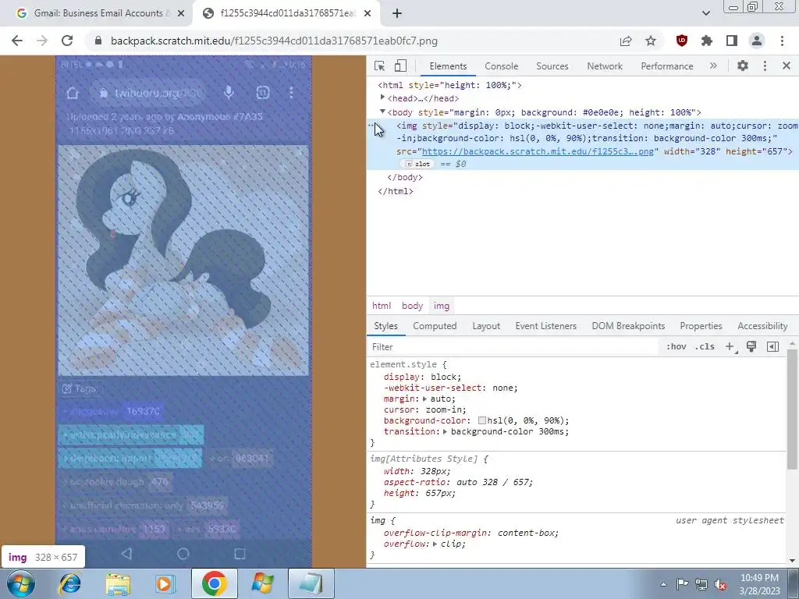This screenshot has height=599, width=799.
Task: Go forward in browser history
Action: coord(42,41)
